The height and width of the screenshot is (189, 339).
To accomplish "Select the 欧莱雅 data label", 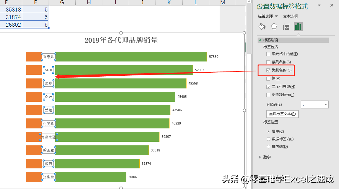I will coord(48,151).
